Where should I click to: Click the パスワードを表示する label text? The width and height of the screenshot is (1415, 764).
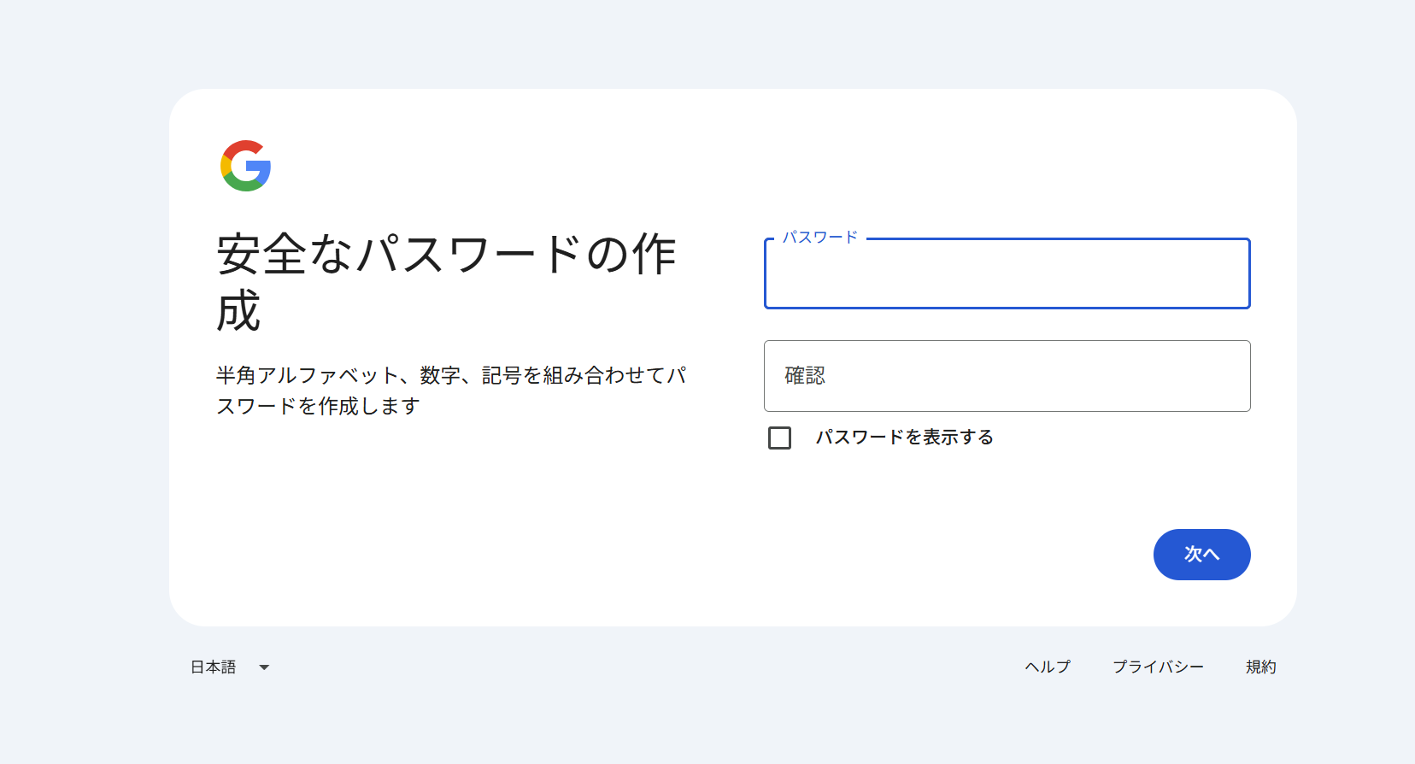pyautogui.click(x=904, y=438)
